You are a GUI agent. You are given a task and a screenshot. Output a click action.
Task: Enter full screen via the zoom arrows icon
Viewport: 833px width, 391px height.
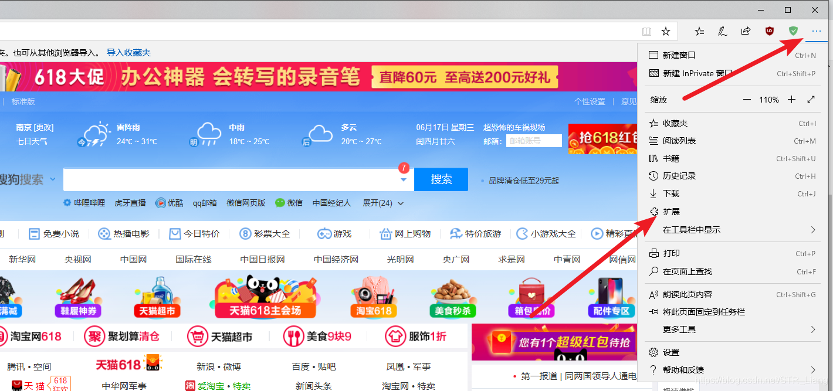[x=811, y=100]
